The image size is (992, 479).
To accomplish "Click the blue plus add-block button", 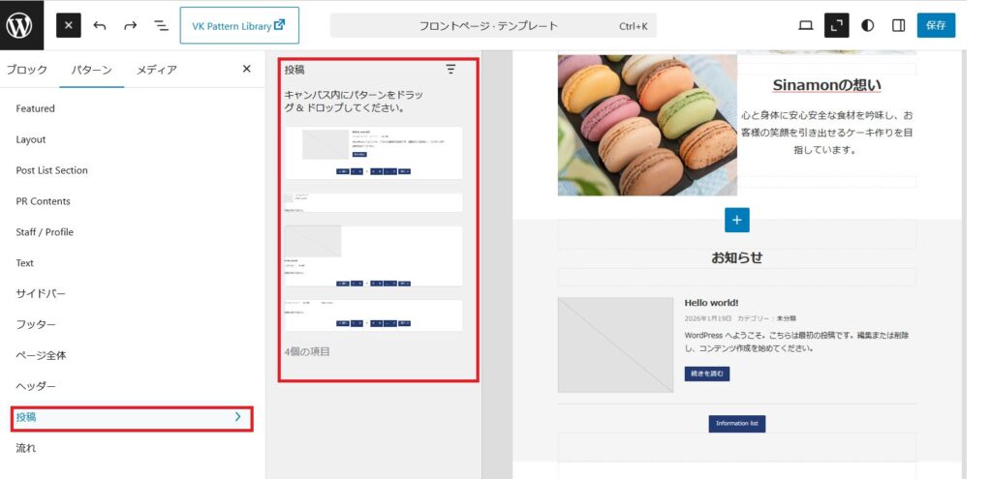I will pos(736,220).
